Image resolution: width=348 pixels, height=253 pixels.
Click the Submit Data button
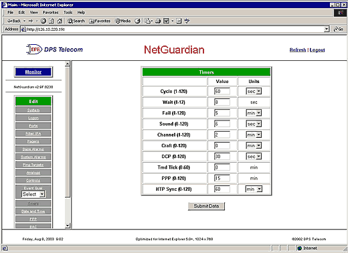206,206
